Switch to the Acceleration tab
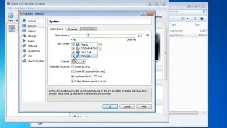Screen dimensions: 227x128 pyautogui.click(x=89, y=29)
